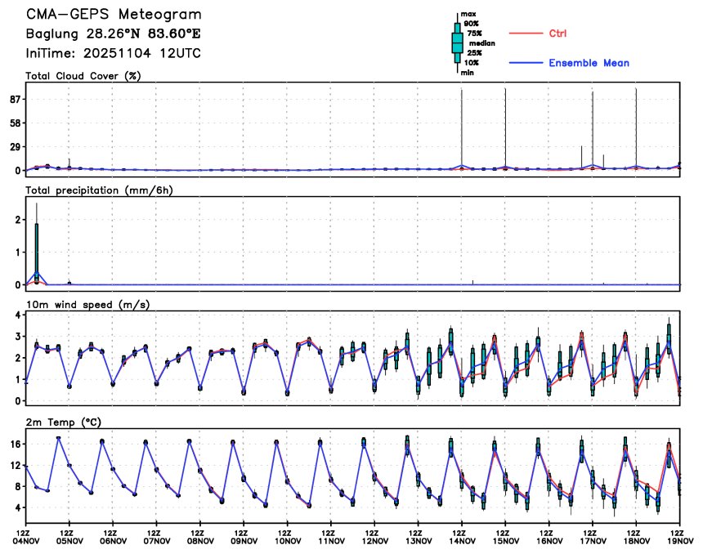This screenshot has width=703, height=554.
Task: Click the '12' value on the temperature axis
Action: pos(16,466)
